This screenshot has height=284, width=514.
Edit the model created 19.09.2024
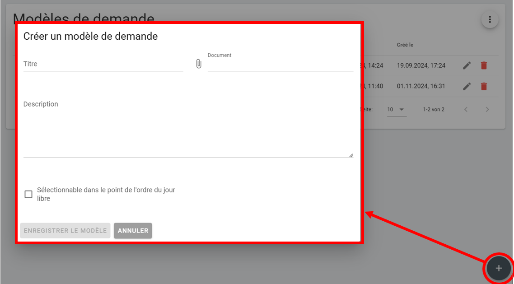(467, 65)
